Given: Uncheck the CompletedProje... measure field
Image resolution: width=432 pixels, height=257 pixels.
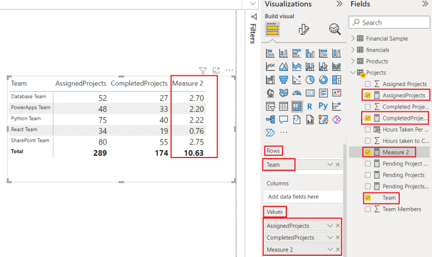Looking at the screenshot, I should click(367, 118).
